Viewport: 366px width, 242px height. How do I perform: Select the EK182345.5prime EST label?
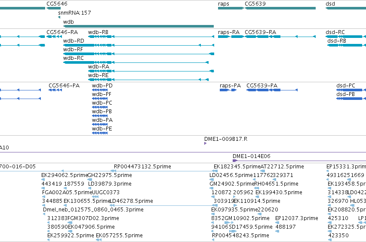point(237,167)
